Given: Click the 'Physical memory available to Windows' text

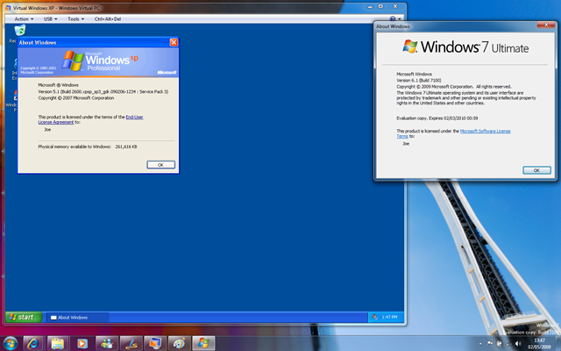Looking at the screenshot, I should tap(75, 147).
